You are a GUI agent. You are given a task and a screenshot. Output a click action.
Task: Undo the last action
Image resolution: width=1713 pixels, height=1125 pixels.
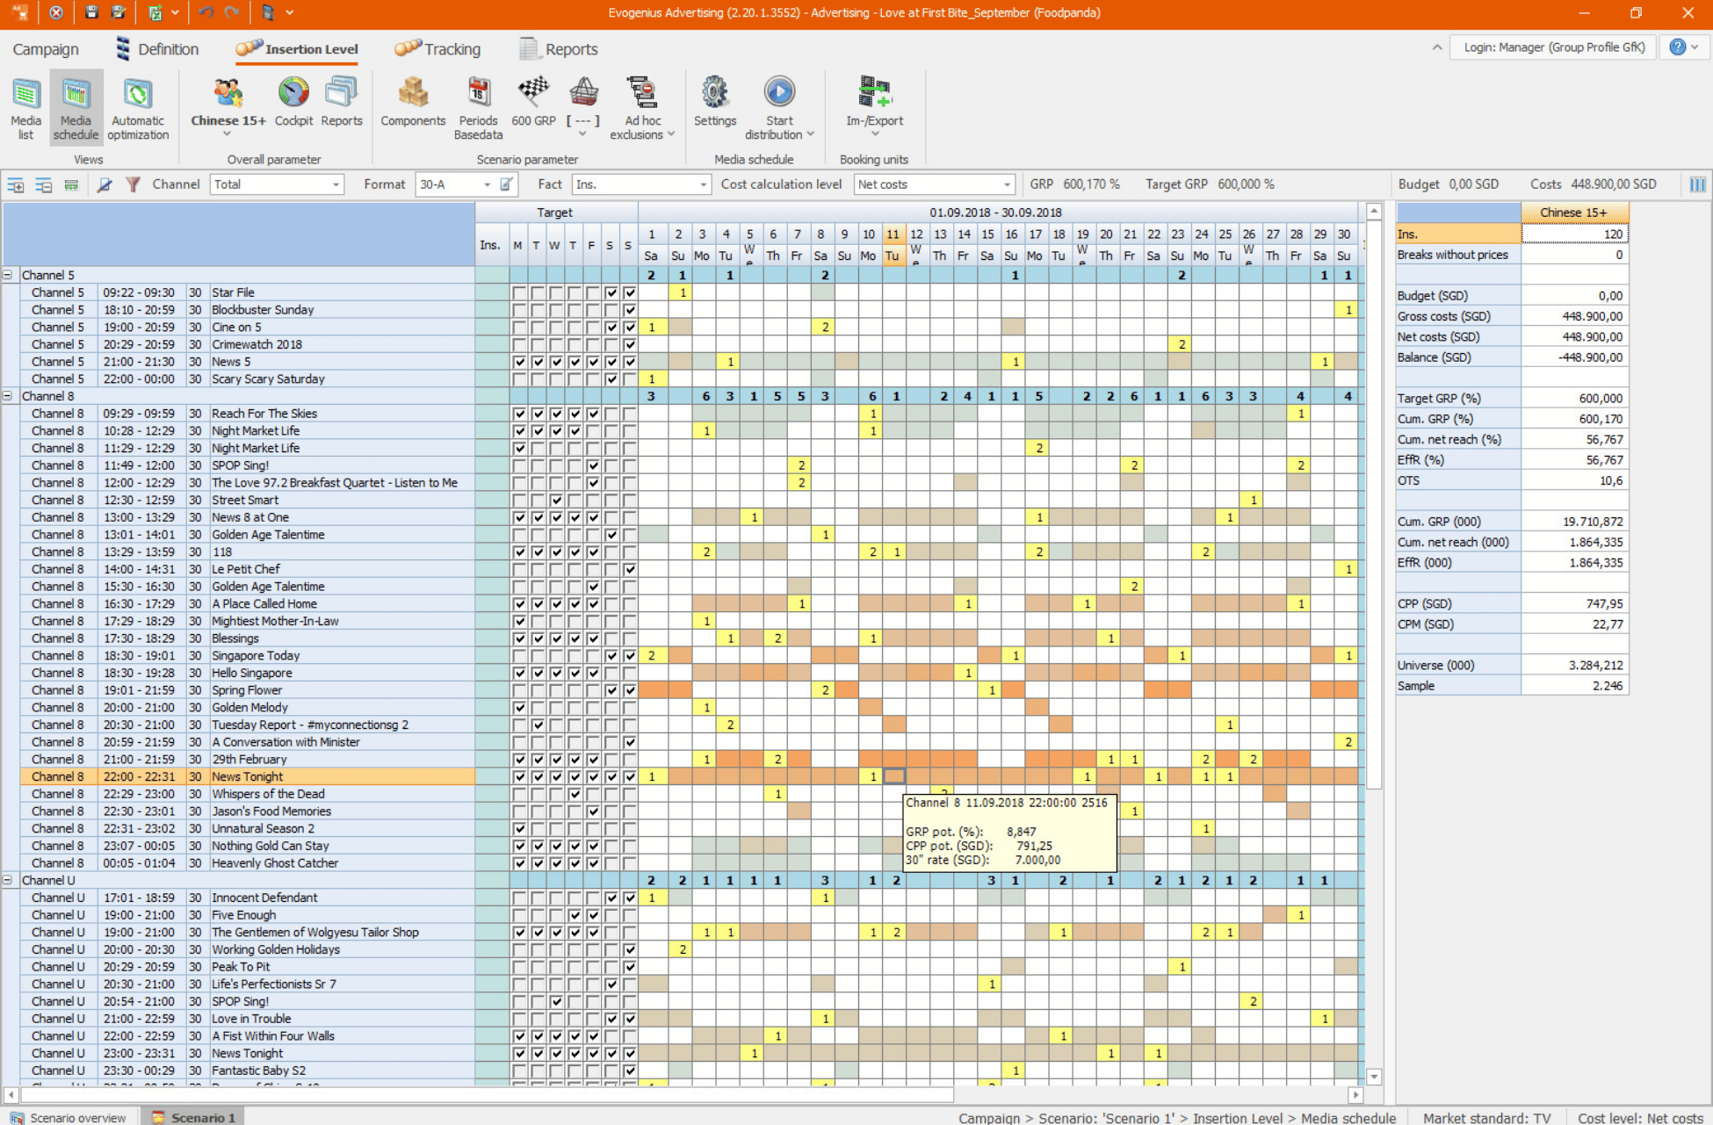[206, 13]
